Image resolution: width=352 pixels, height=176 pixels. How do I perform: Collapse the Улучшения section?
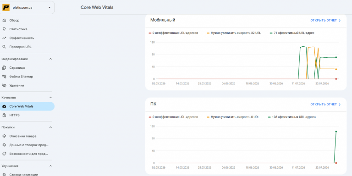[x=50, y=166]
